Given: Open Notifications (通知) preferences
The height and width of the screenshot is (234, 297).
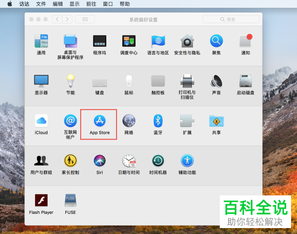Looking at the screenshot, I should [245, 44].
